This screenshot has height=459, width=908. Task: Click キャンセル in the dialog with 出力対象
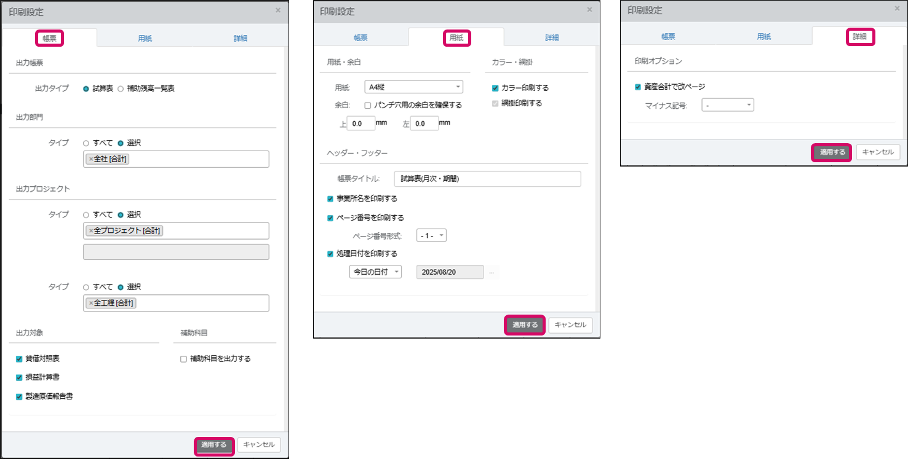click(x=259, y=445)
